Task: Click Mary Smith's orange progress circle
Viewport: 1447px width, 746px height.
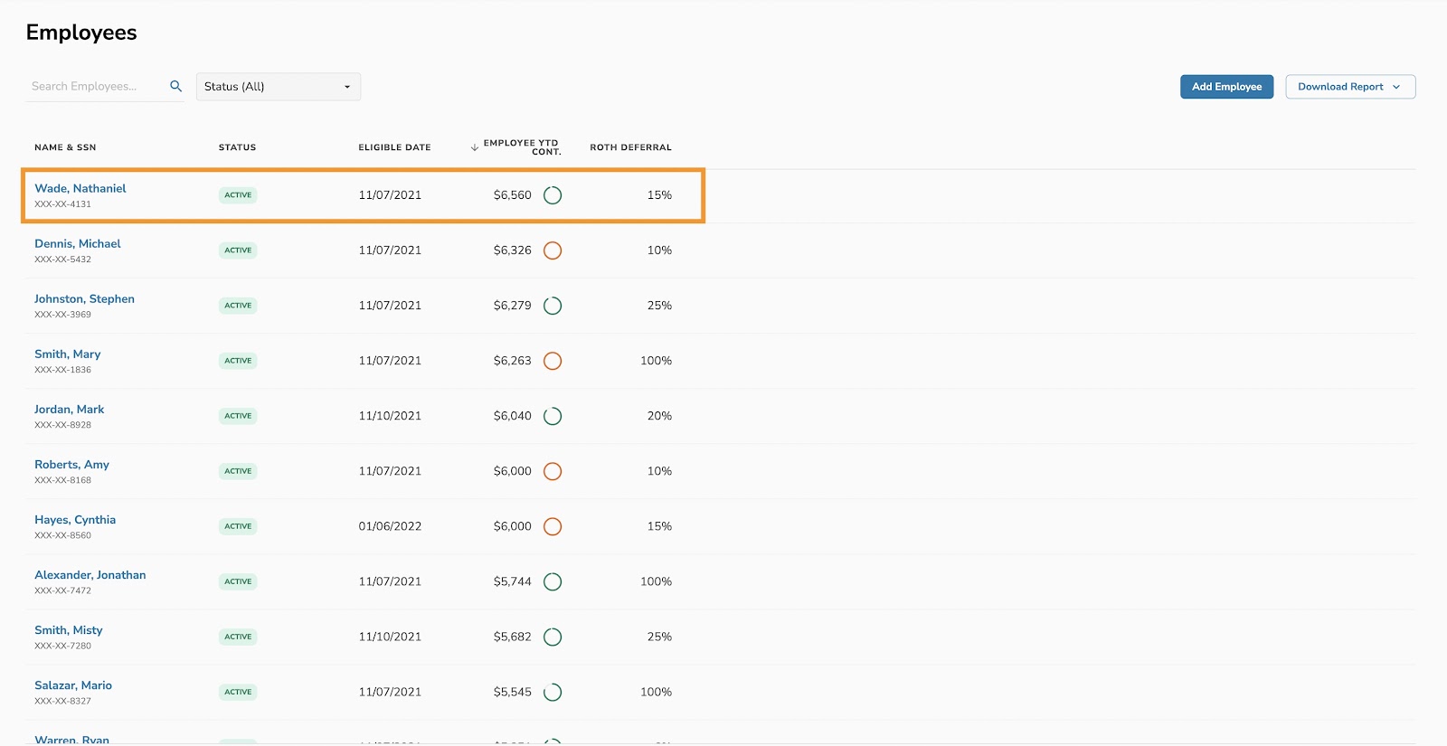Action: point(553,361)
